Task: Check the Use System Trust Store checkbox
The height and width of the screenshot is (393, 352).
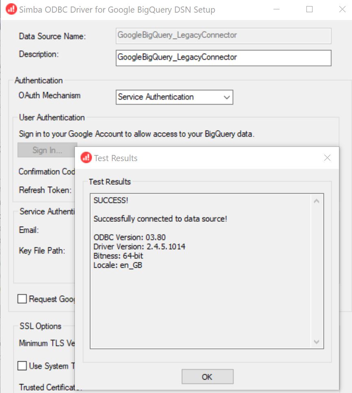Action: (22, 366)
